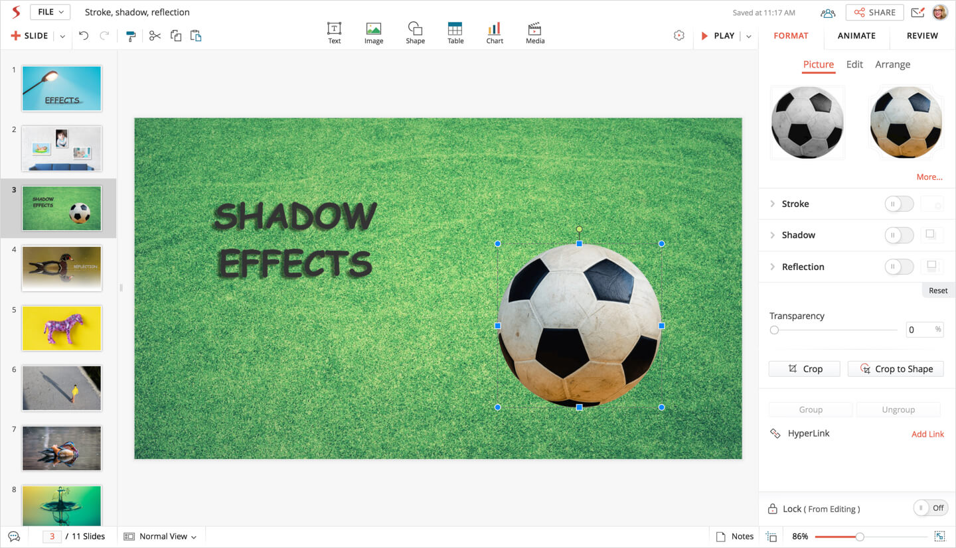Click the HyperLink chain icon
The height and width of the screenshot is (548, 956).
775,433
